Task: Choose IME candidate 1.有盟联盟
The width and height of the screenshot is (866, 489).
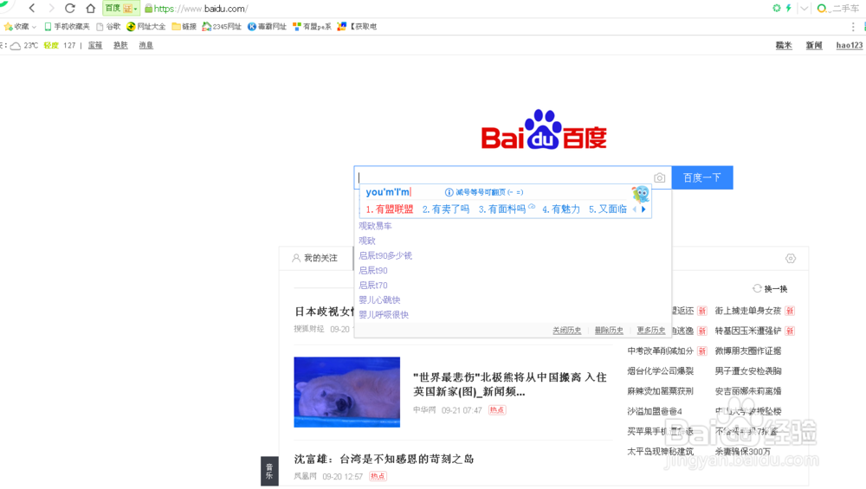Action: tap(390, 209)
